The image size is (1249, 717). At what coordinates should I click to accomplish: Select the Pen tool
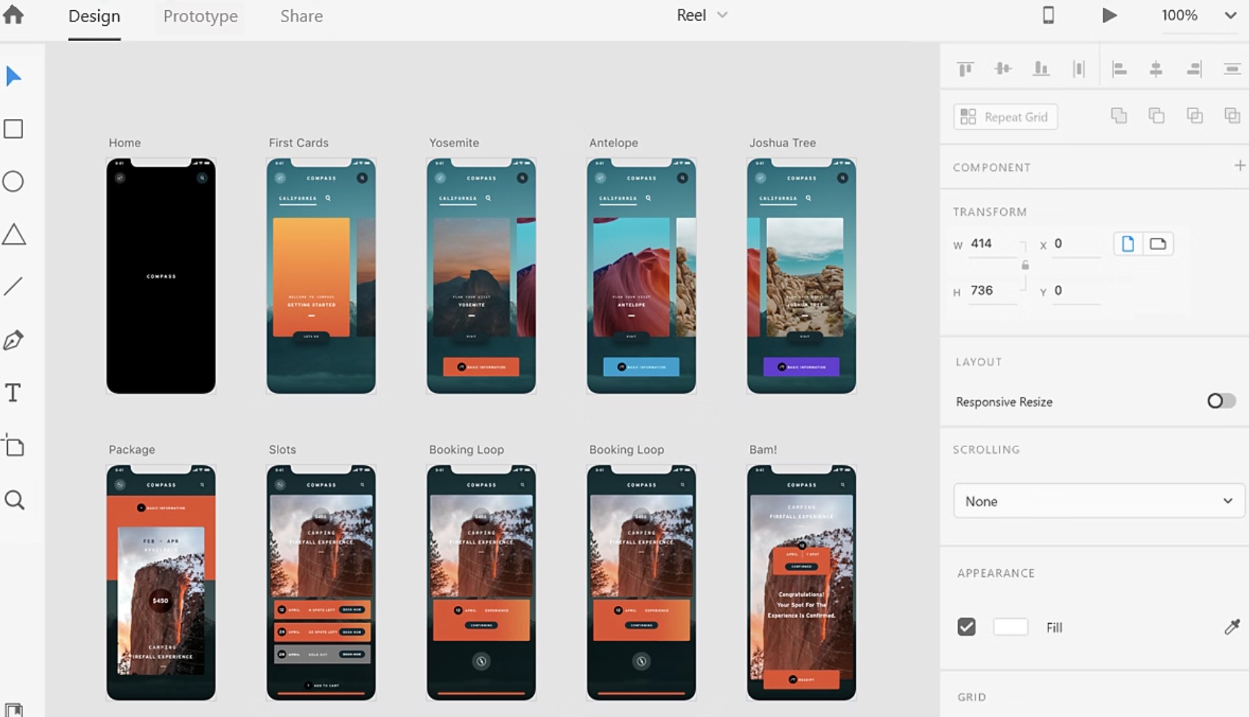(13, 340)
